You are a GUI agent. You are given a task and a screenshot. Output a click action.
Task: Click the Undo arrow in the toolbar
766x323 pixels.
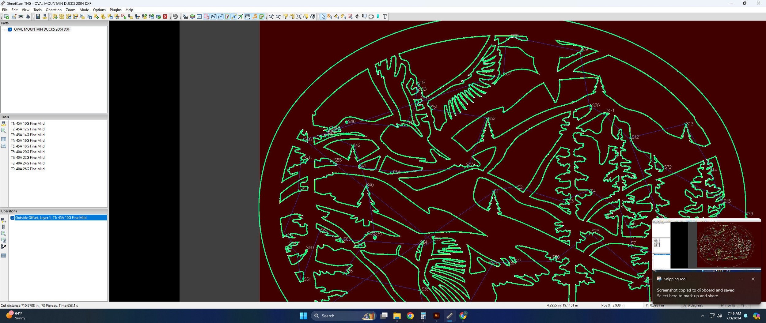175,17
